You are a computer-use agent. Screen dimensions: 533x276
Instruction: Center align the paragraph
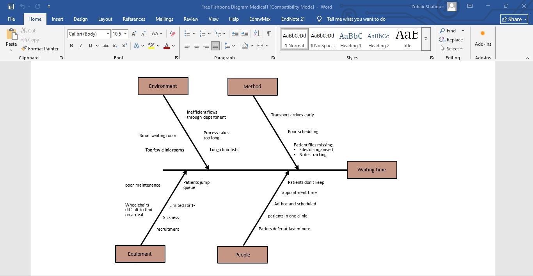tap(197, 46)
